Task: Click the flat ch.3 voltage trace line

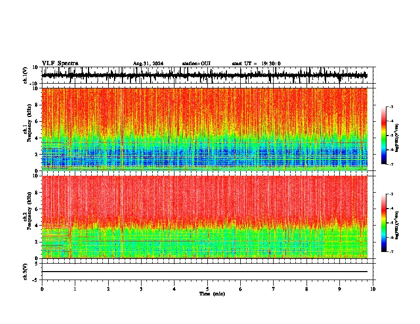Action: click(x=205, y=272)
